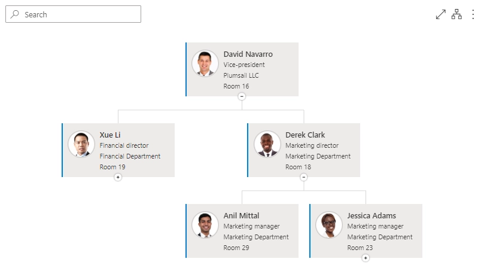Click the fullscreen expand arrows icon

[440, 14]
